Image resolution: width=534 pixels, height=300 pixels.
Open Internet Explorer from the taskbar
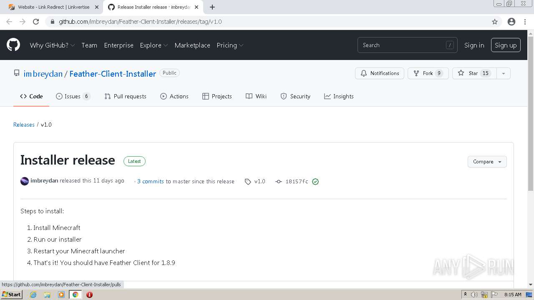click(33, 295)
